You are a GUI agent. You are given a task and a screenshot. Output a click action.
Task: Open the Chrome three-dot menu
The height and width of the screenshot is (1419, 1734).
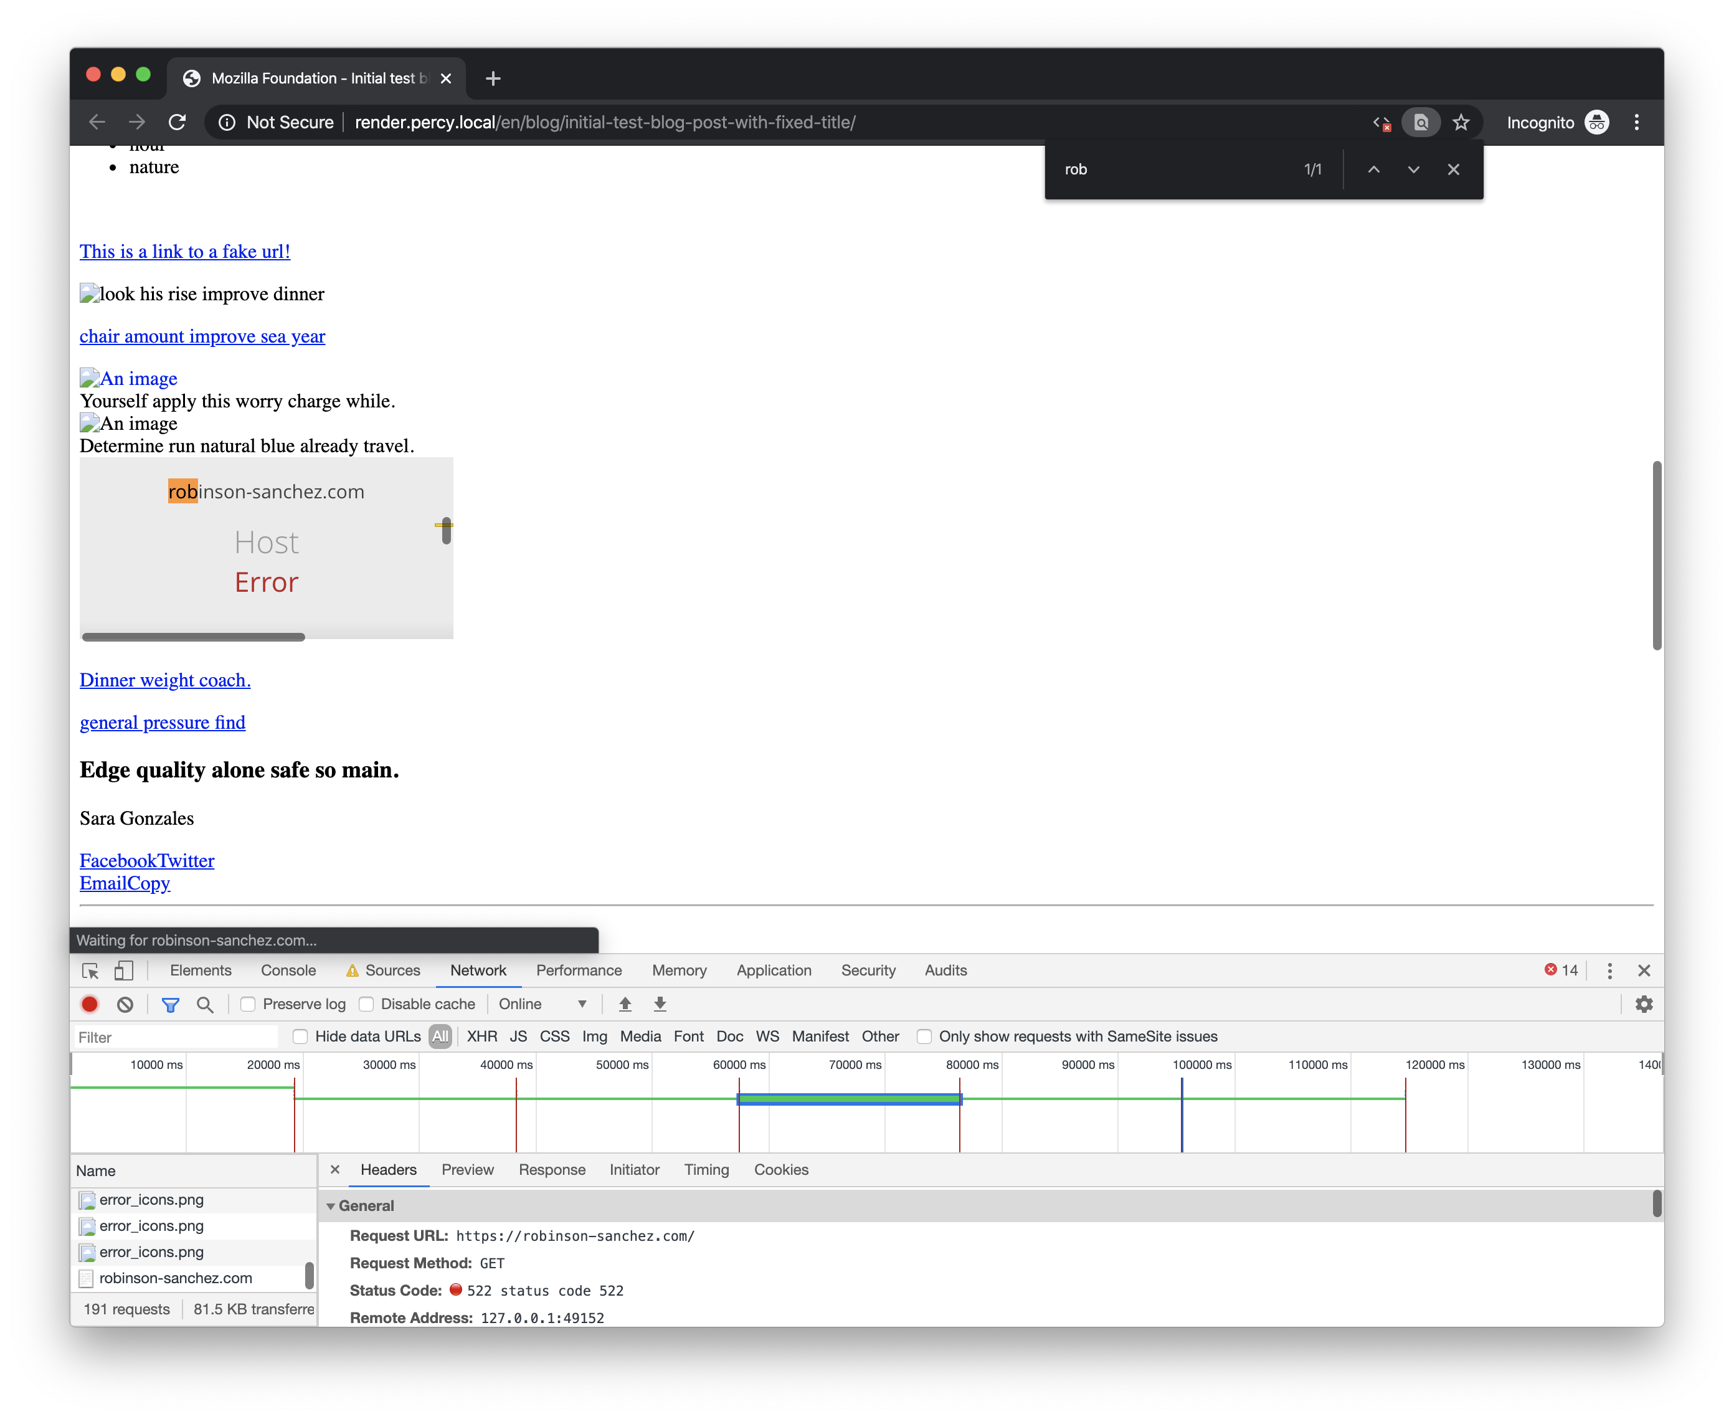click(1636, 123)
